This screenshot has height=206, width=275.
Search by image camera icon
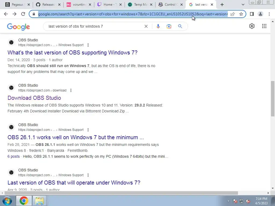coord(169,26)
